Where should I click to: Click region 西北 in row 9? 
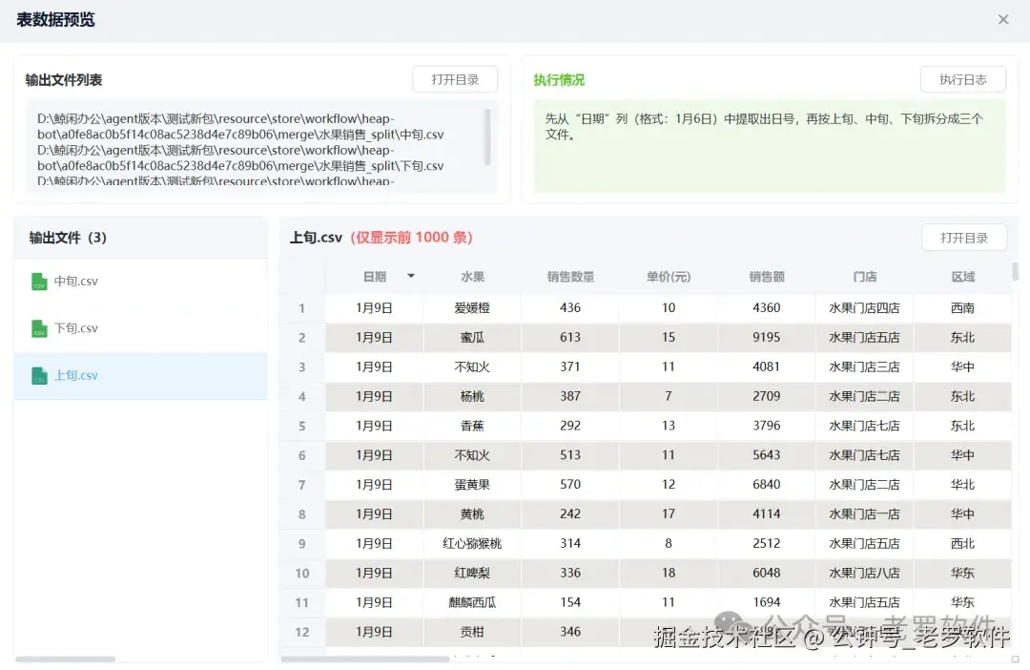[963, 544]
